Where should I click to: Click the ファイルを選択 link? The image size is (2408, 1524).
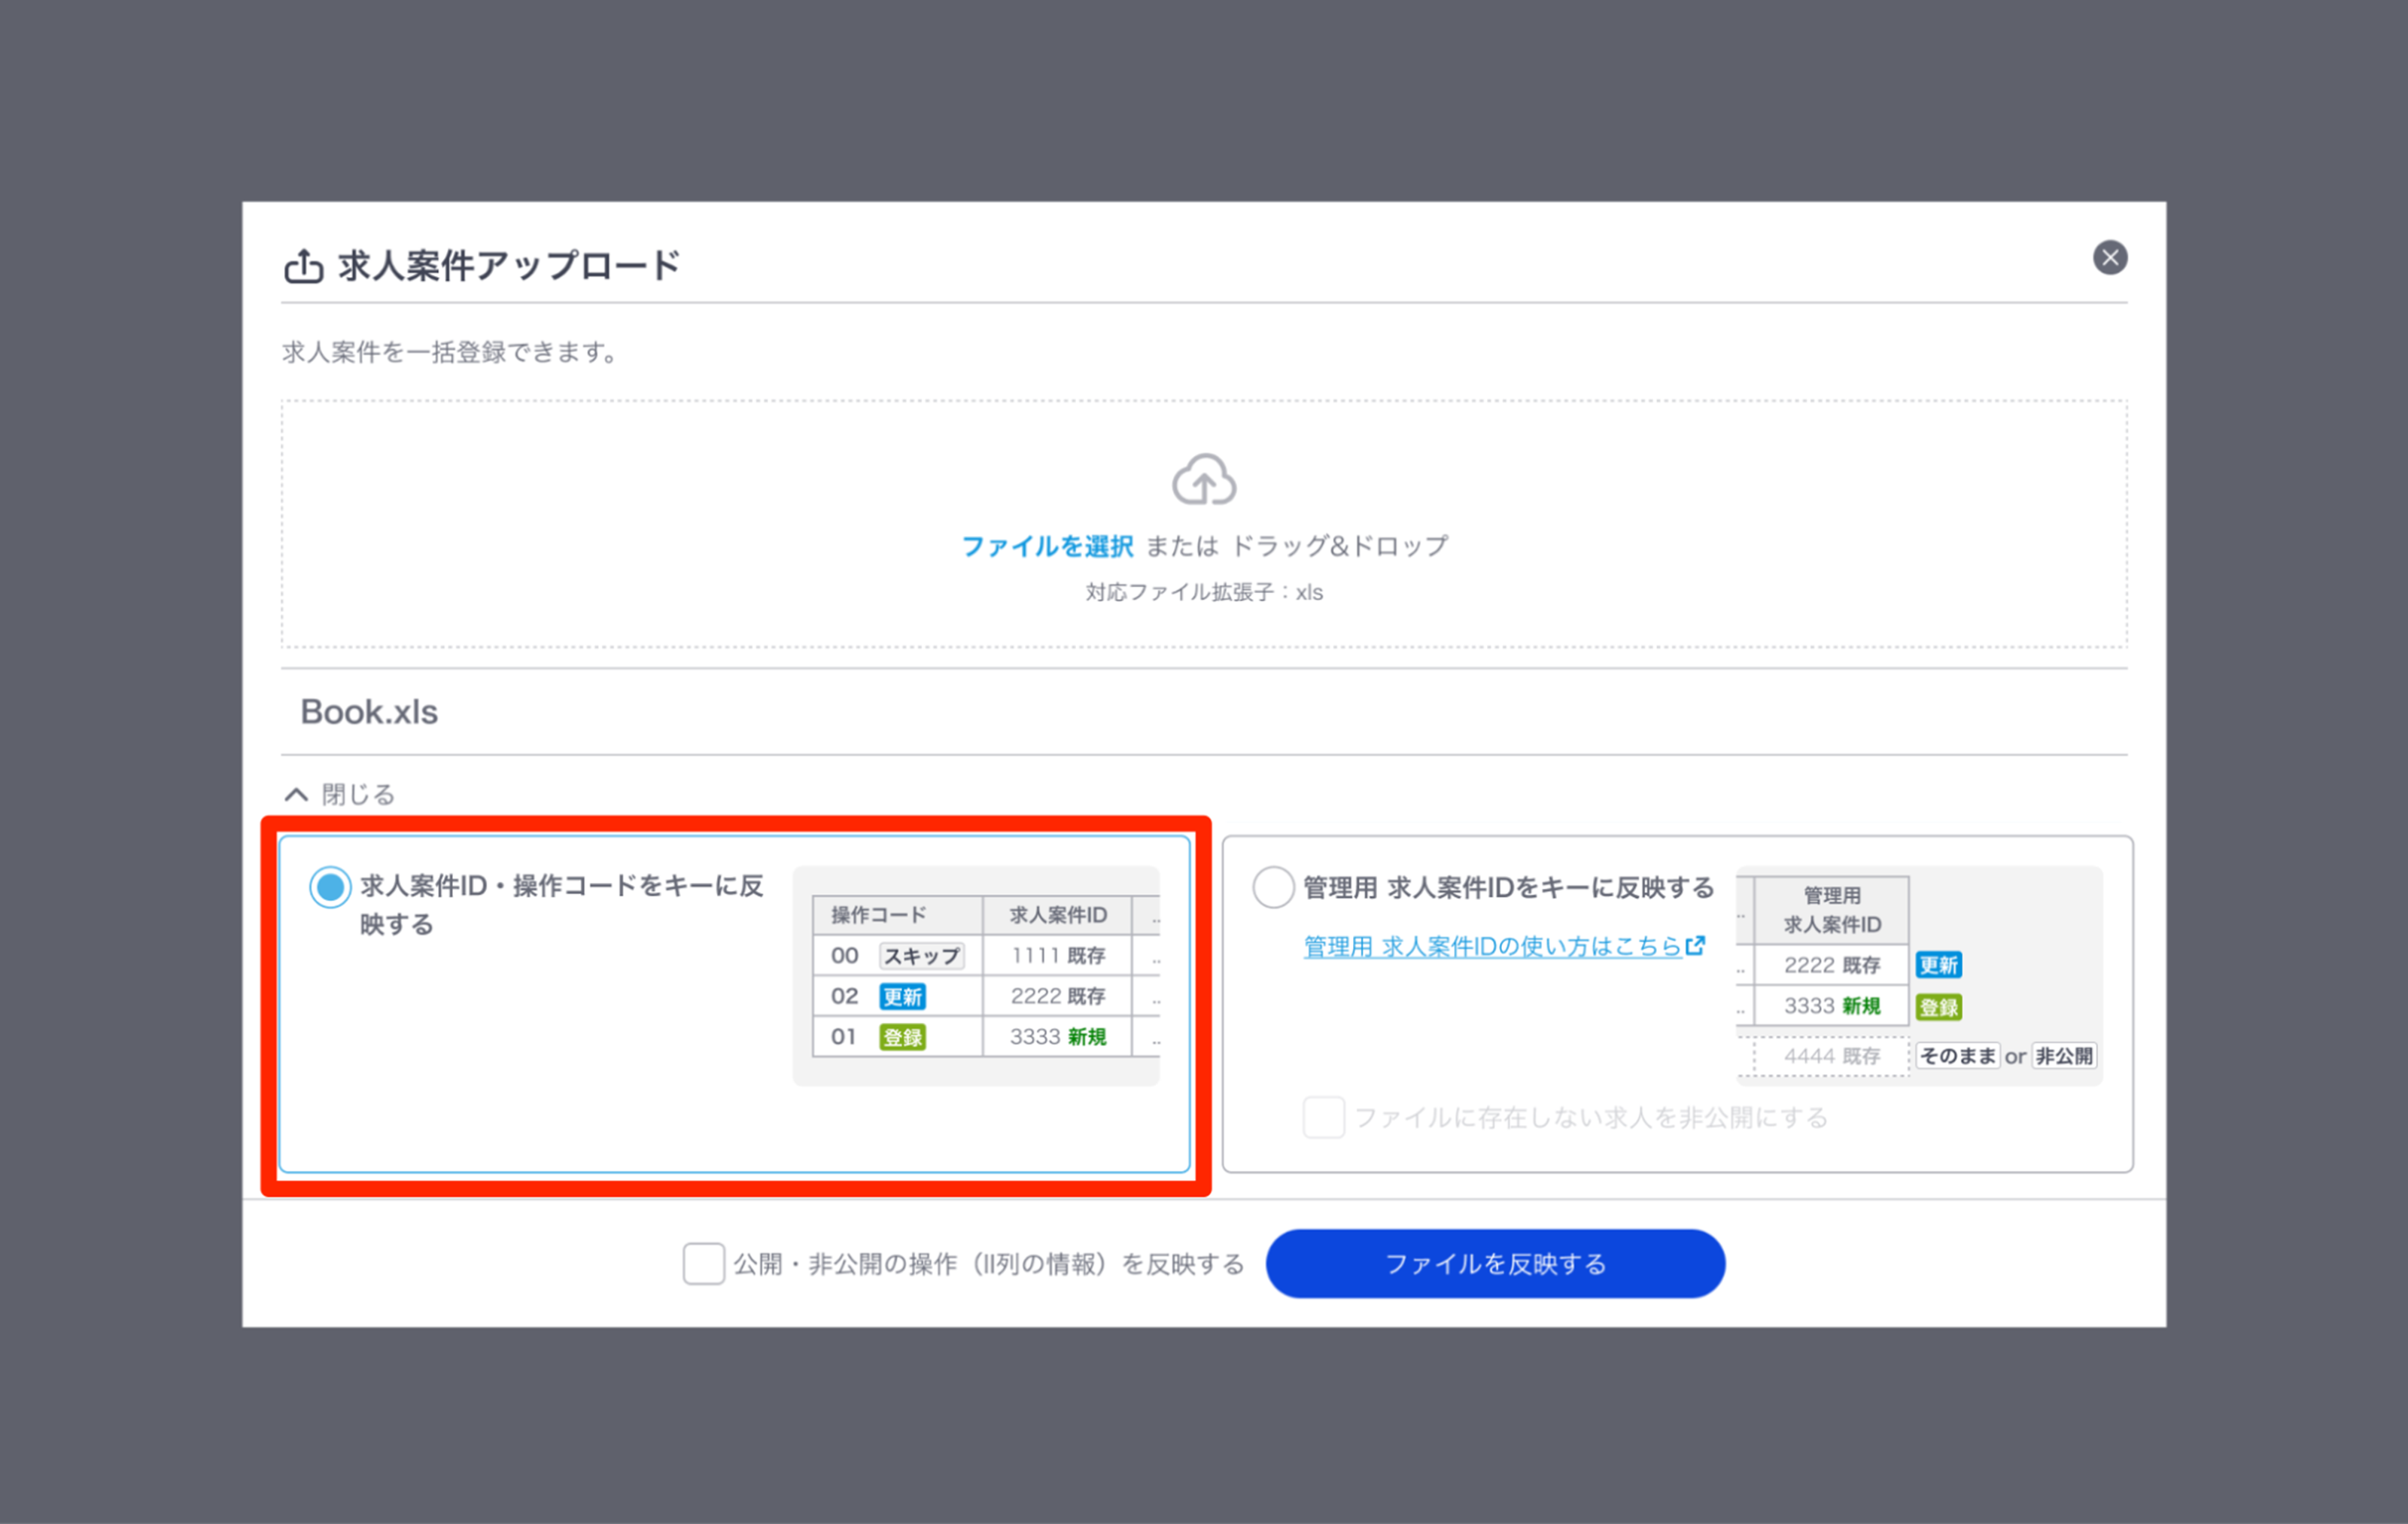pos(1047,546)
